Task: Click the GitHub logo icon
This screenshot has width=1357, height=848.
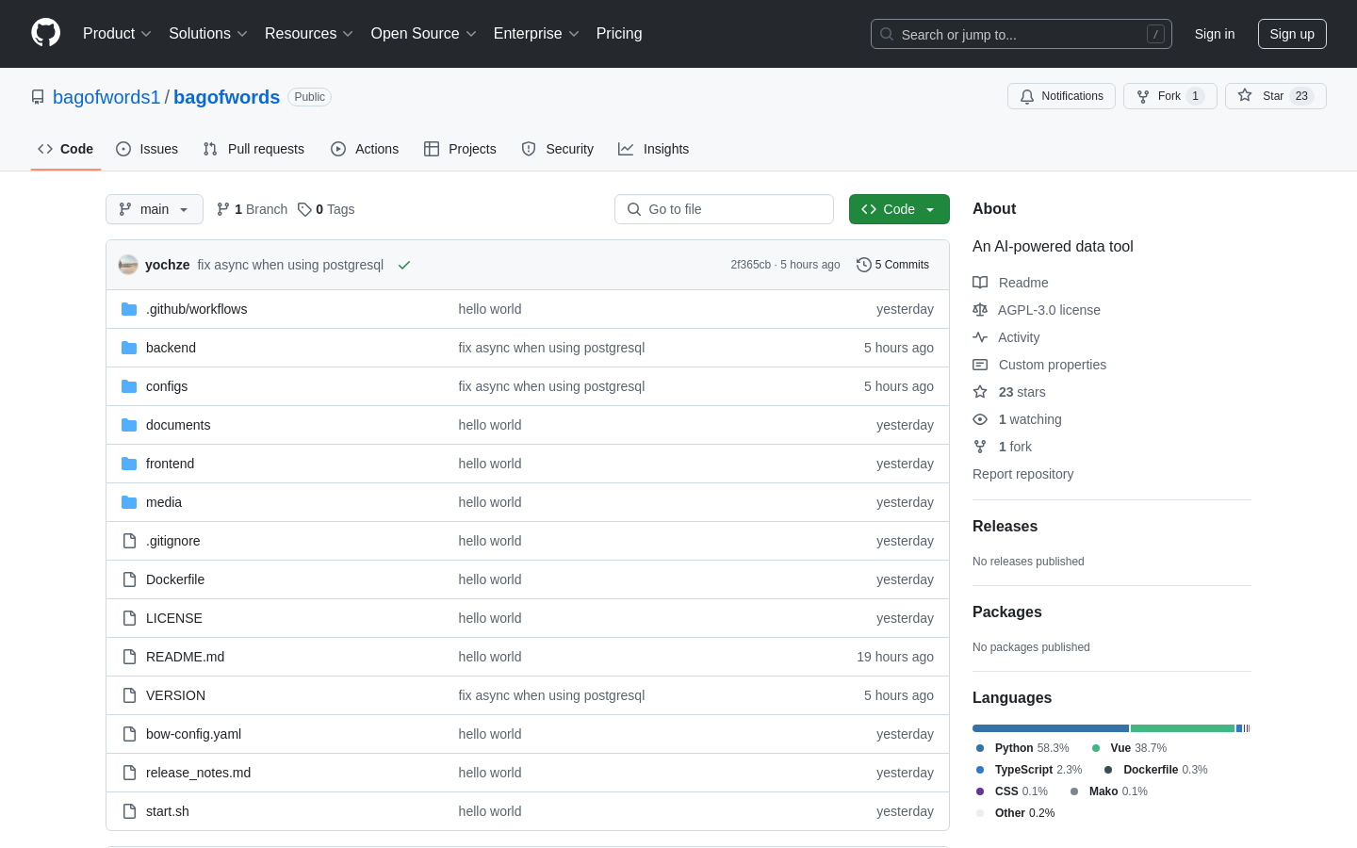Action: click(45, 33)
